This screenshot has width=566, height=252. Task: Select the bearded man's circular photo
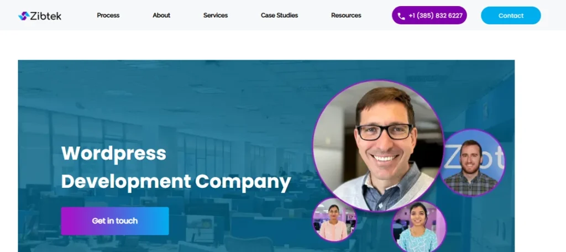coord(472,163)
